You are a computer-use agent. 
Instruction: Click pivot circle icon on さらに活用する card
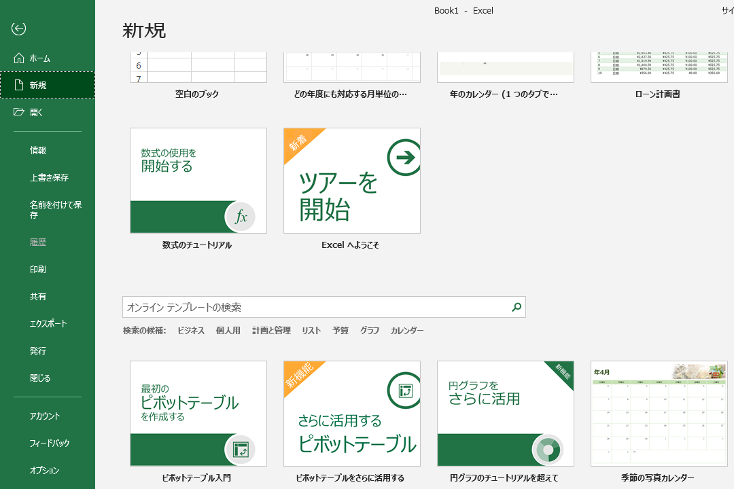point(404,391)
